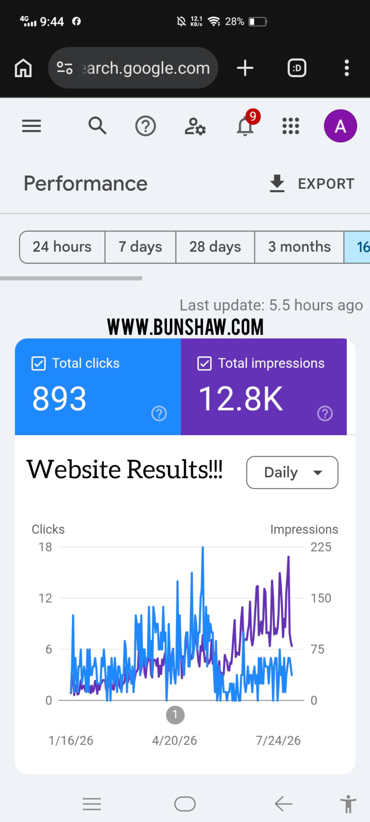The image size is (370, 822).
Task: Open the hamburger navigation menu
Action: (x=32, y=126)
